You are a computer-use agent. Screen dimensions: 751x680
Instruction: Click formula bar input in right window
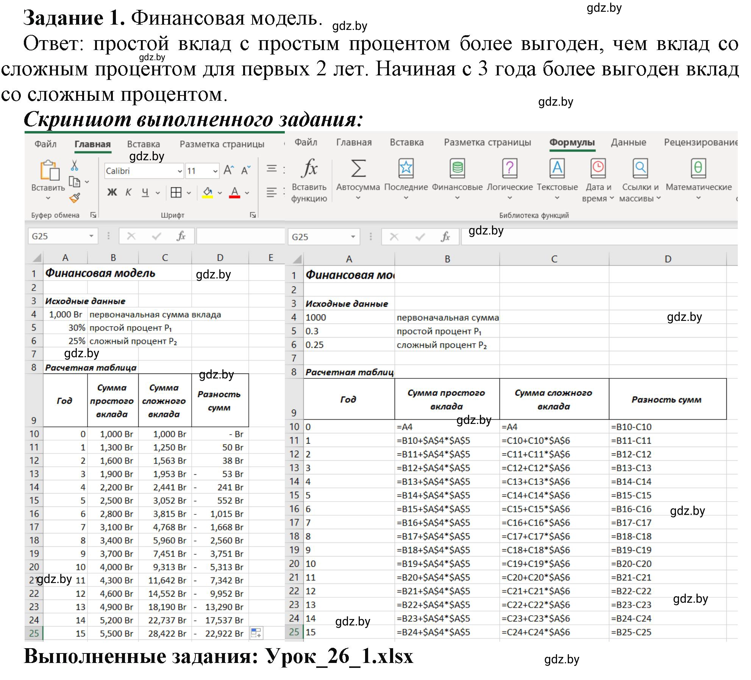click(x=599, y=237)
